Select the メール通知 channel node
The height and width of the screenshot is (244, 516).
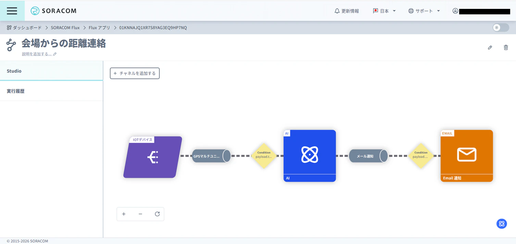coord(368,156)
